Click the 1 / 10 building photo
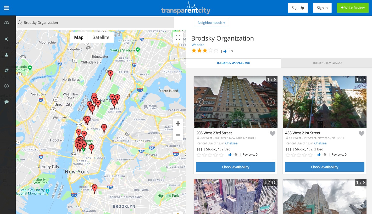The width and height of the screenshot is (372, 214). (236, 196)
